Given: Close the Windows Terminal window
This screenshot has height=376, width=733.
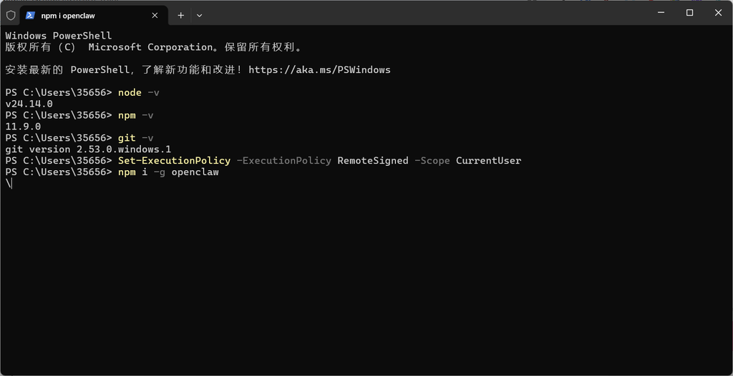Looking at the screenshot, I should pos(718,13).
